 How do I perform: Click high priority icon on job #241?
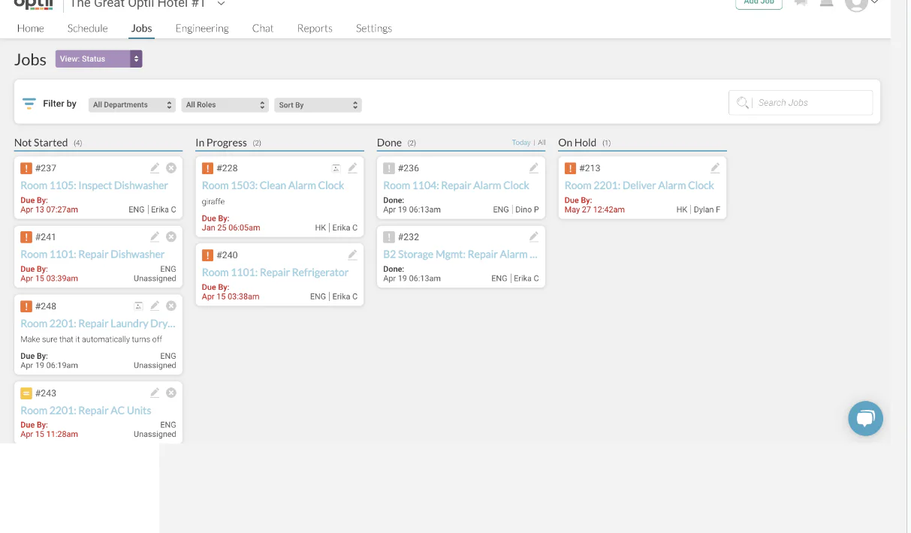(x=26, y=237)
